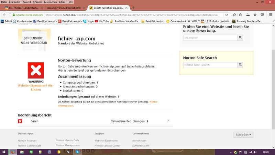Click the Norton Safe Search input field
Viewport: 275px width, 155px height.
click(x=210, y=65)
